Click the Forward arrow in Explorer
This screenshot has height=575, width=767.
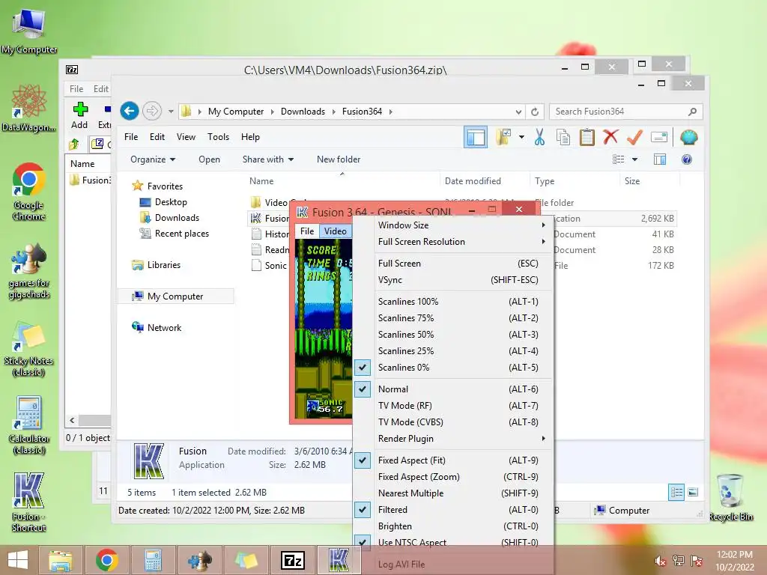tap(152, 112)
